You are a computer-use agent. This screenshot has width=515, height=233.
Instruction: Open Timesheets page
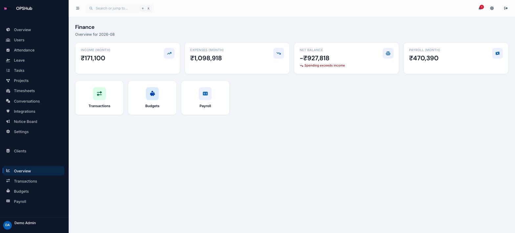pyautogui.click(x=34, y=91)
